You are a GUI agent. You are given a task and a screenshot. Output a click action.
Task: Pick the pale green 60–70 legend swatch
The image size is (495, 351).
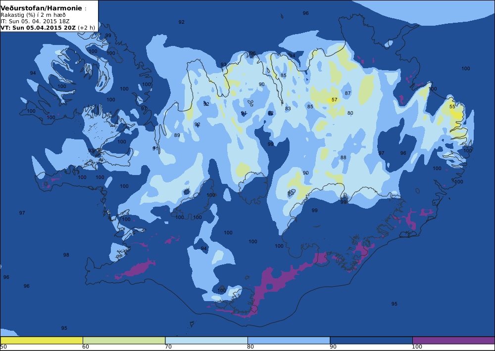coord(124,340)
